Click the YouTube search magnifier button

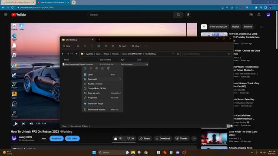pos(179,15)
